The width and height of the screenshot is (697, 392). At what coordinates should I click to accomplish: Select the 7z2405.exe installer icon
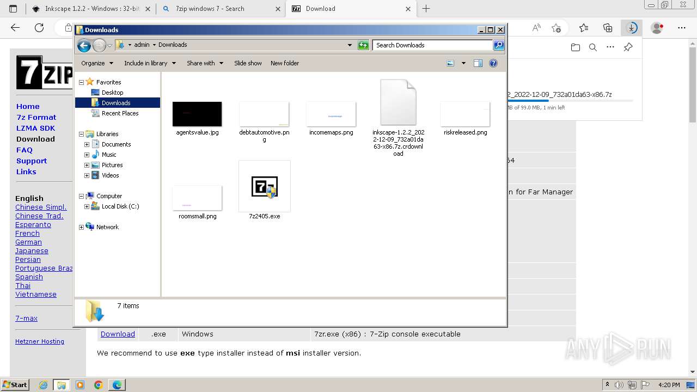coord(265,187)
